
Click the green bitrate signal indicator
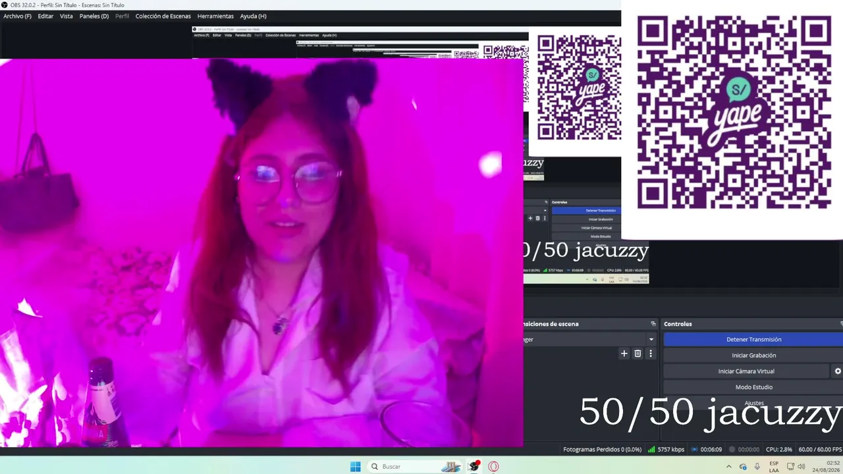(651, 450)
